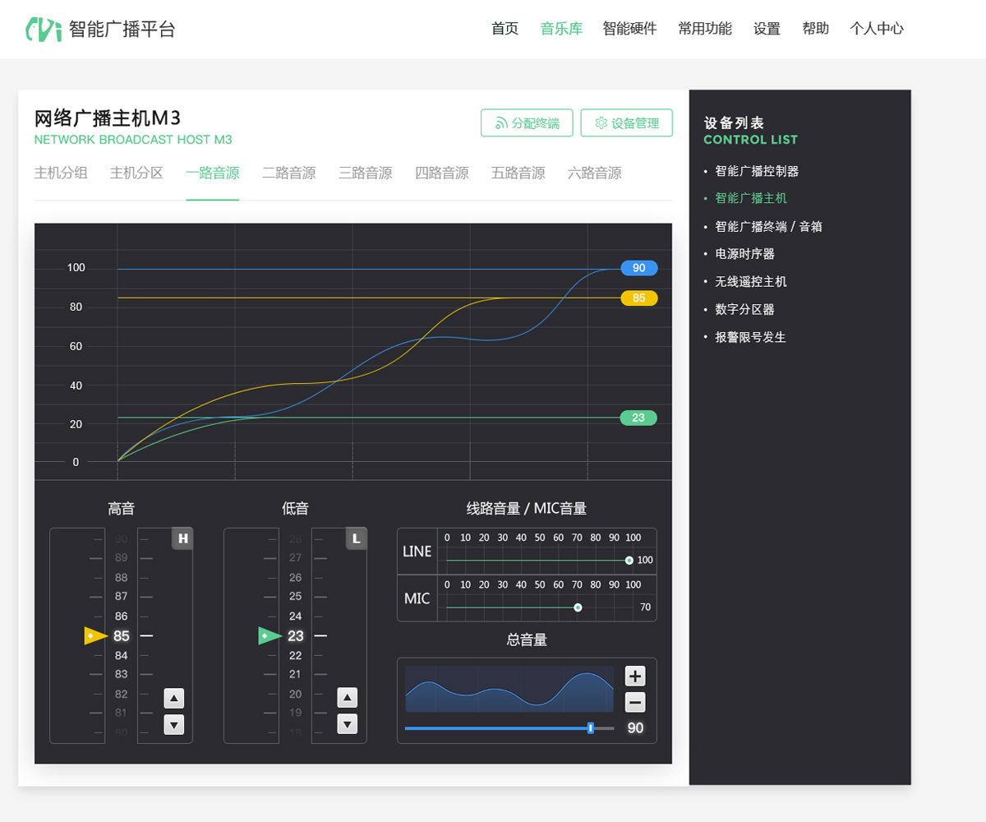Increase treble with the up arrow
The width and height of the screenshot is (986, 822).
[174, 699]
